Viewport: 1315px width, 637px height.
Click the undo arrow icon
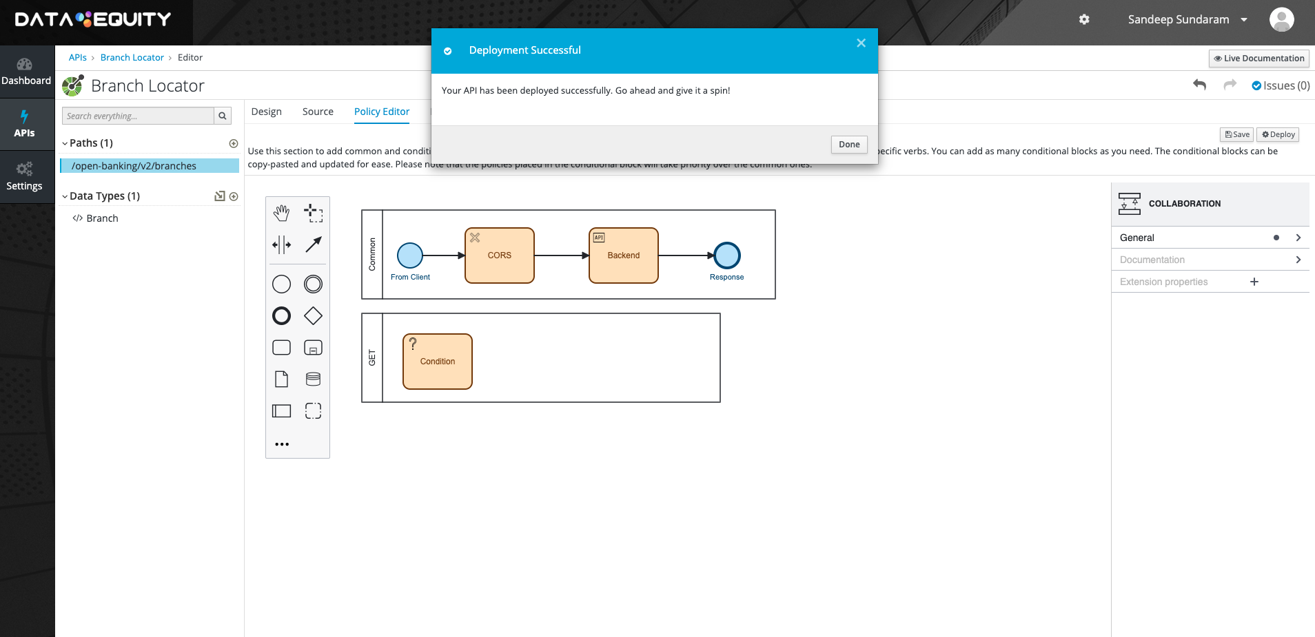point(1199,85)
